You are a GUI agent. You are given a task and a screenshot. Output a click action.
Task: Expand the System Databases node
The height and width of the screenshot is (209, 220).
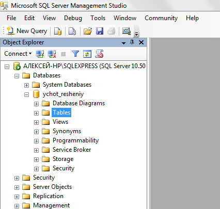point(26,85)
